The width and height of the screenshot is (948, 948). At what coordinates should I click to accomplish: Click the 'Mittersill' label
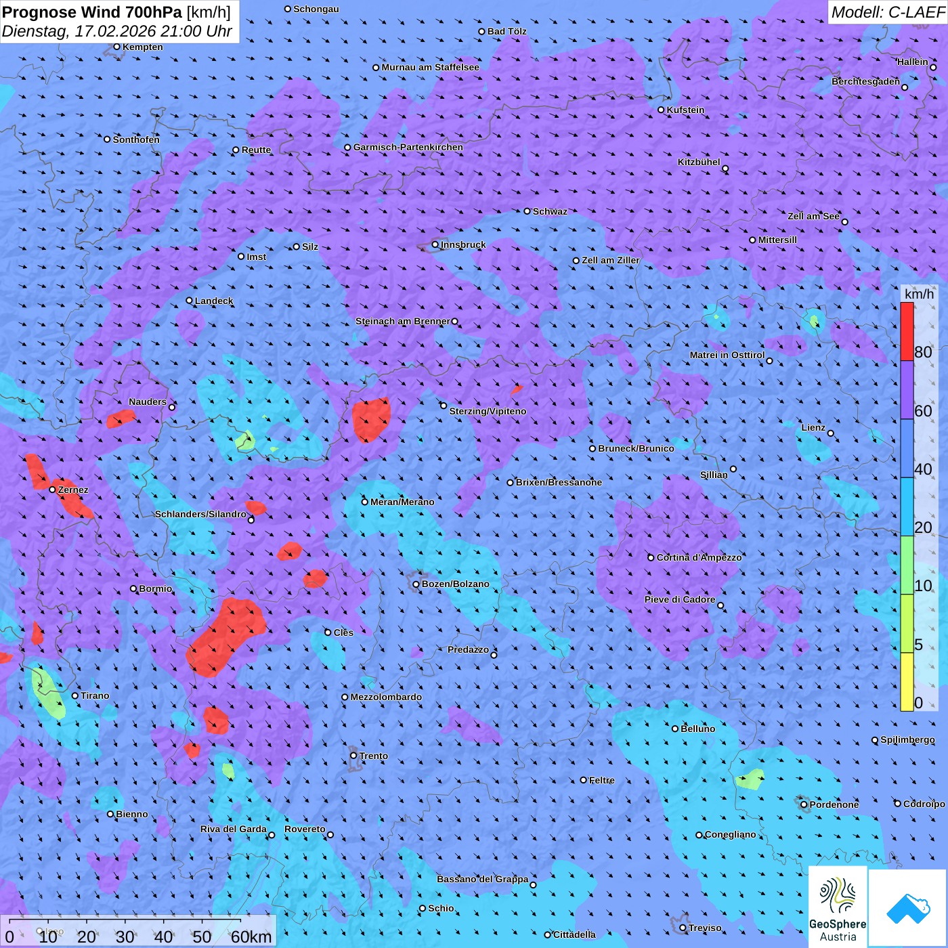tap(777, 240)
